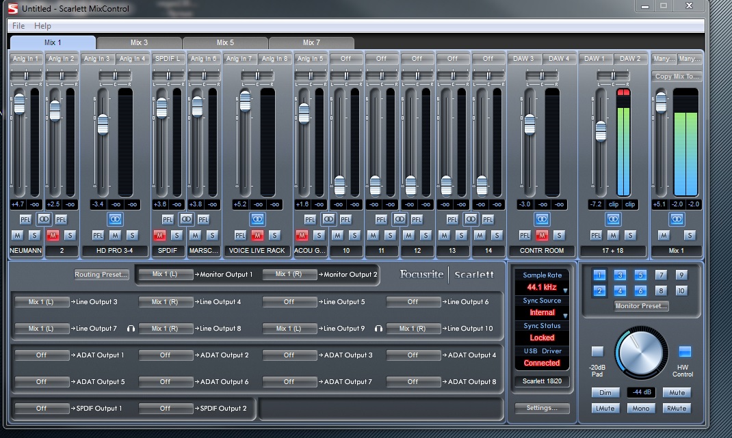
Task: Toggle stereo link on HD PRO 3-4 channel
Action: coord(115,219)
